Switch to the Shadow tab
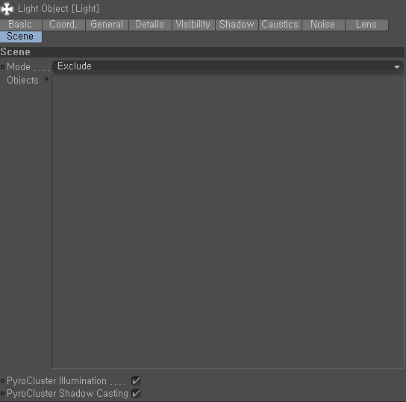 tap(237, 25)
